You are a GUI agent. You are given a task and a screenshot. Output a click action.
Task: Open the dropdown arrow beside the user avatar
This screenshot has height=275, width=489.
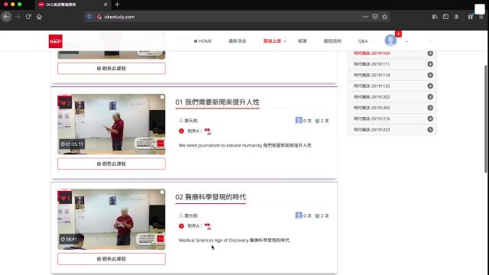pyautogui.click(x=407, y=41)
